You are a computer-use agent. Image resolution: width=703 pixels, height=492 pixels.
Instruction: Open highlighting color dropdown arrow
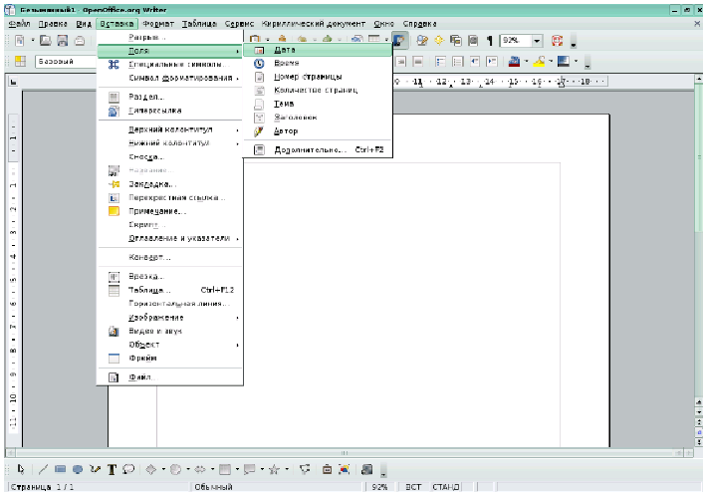coord(551,62)
